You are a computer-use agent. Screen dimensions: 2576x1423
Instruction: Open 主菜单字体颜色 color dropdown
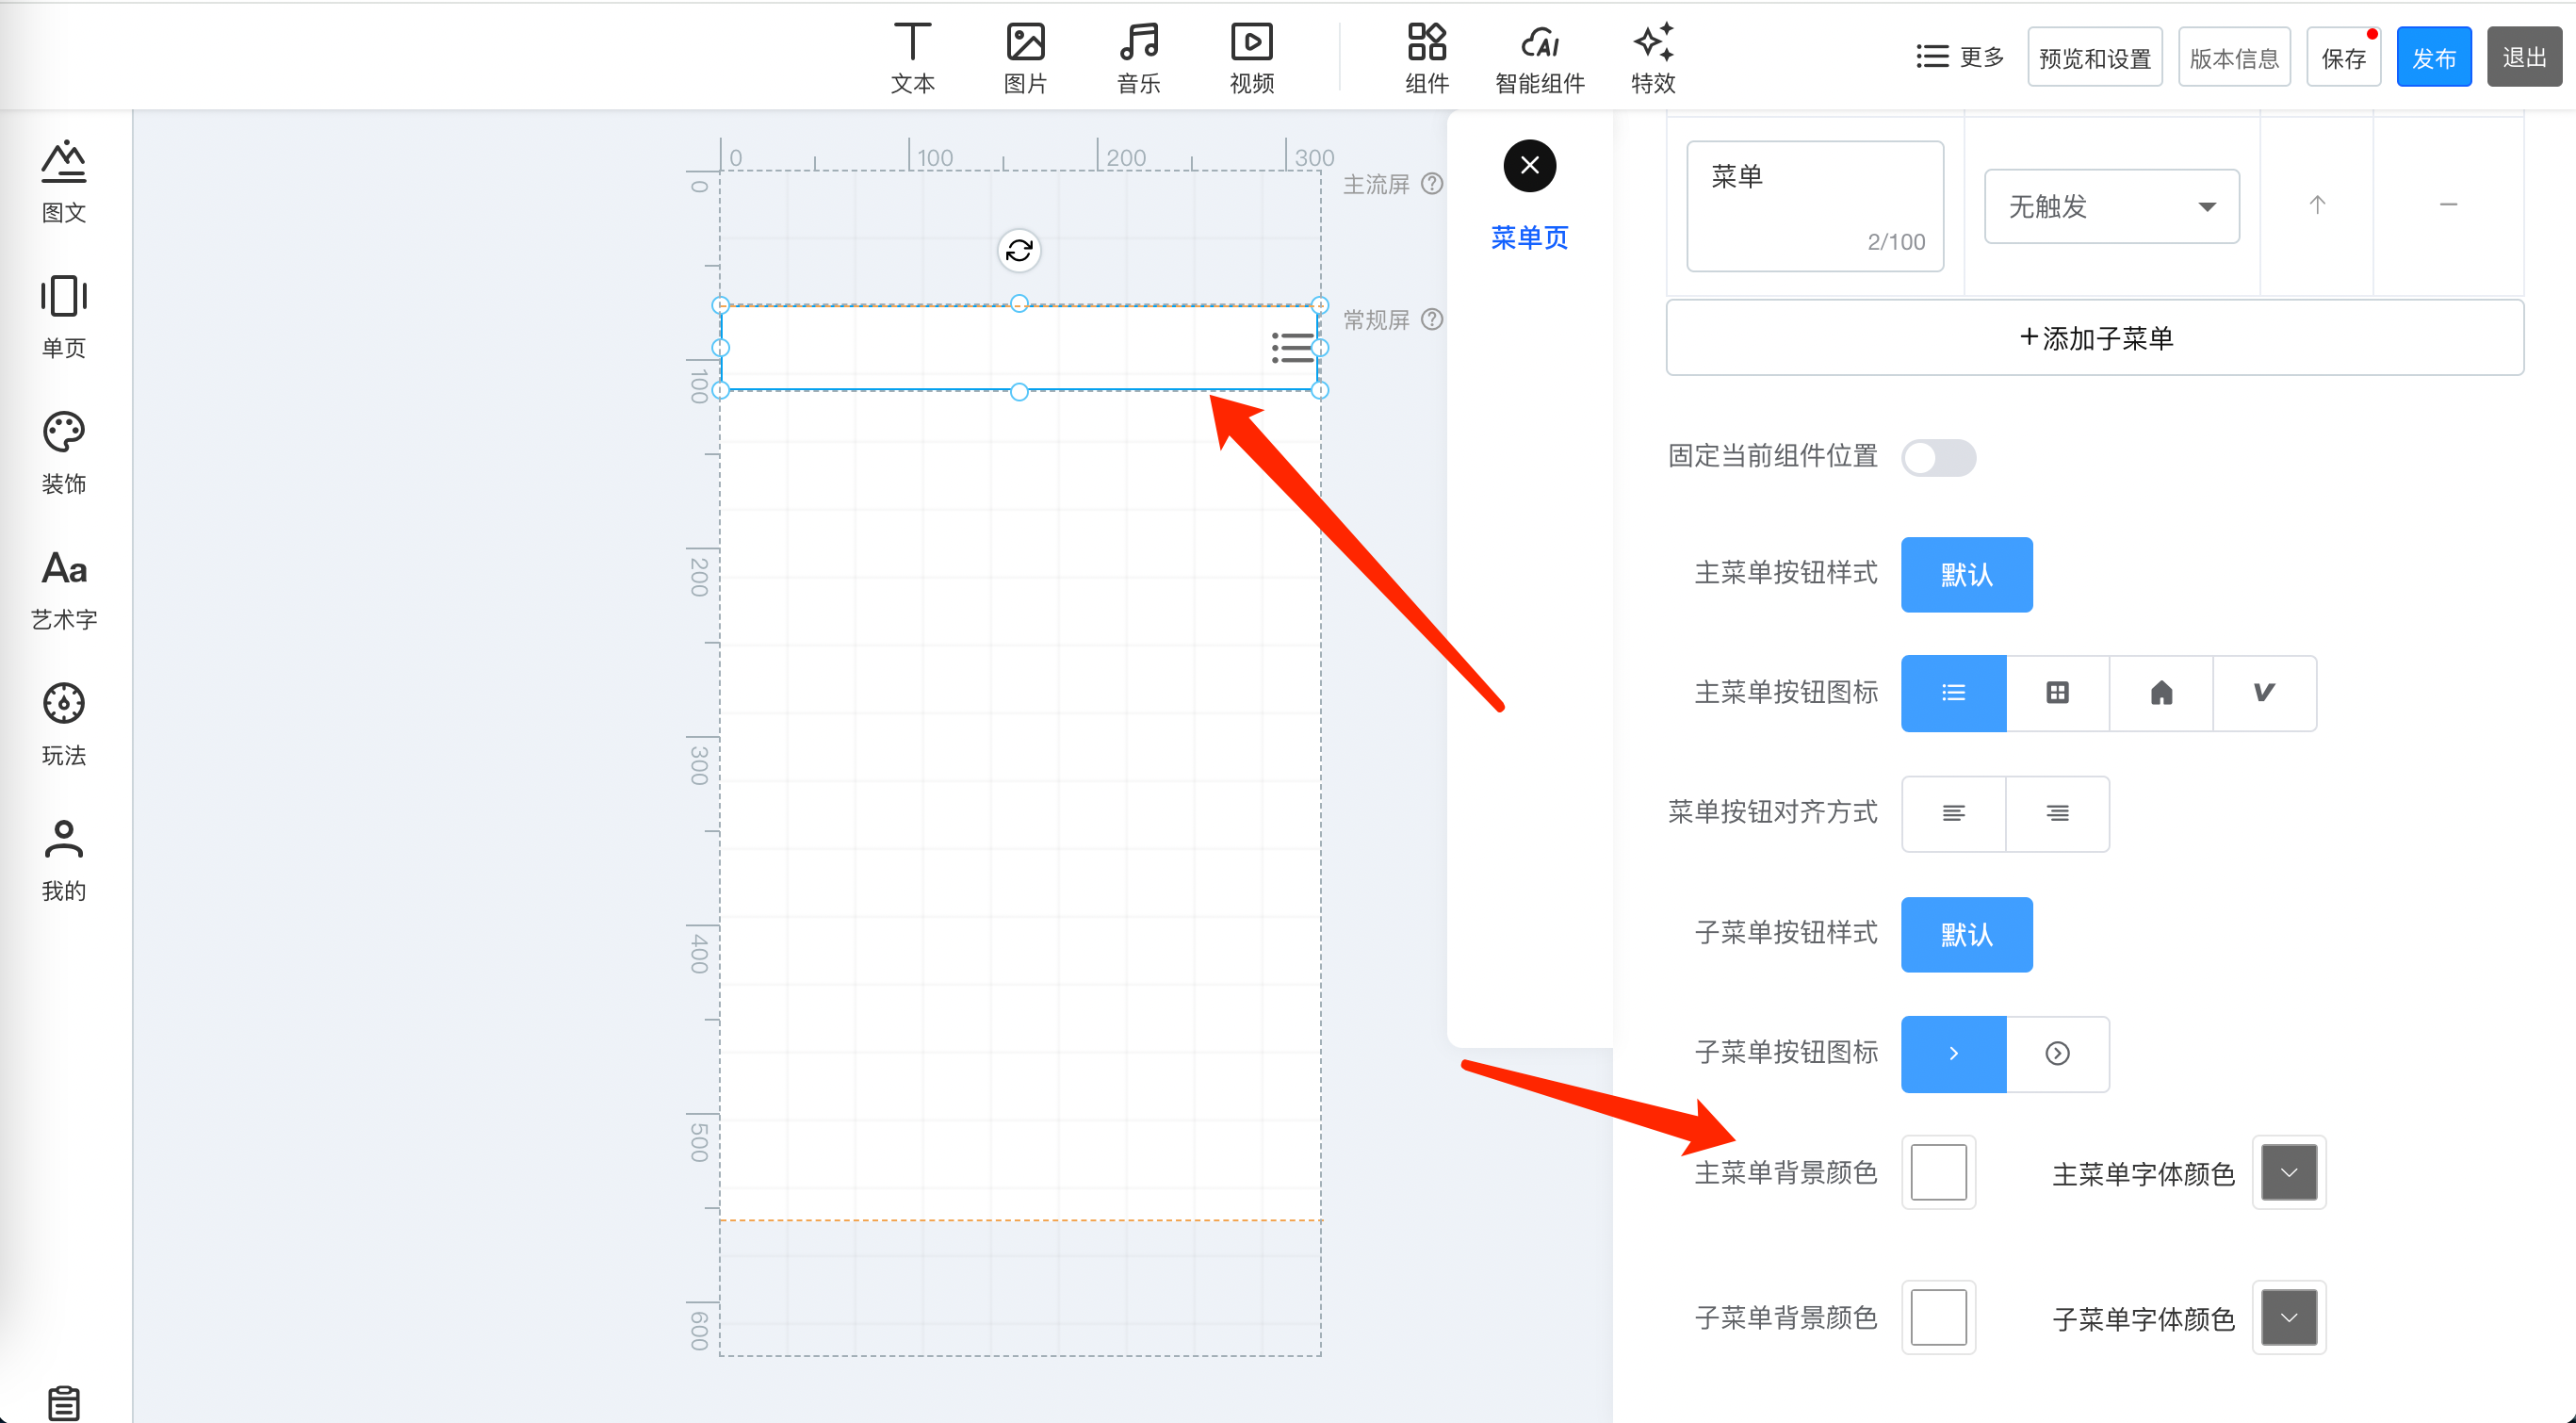[2288, 1172]
